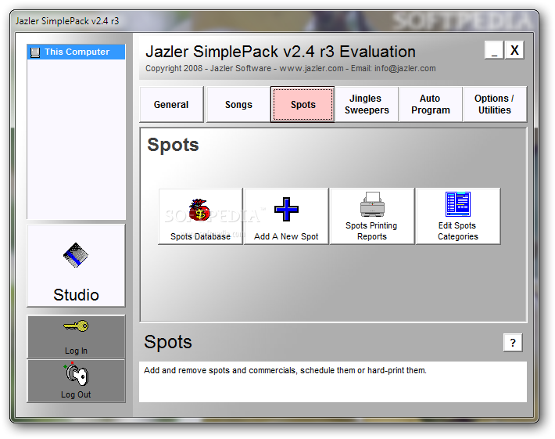
Task: Switch to the Songs tab
Action: pos(238,105)
